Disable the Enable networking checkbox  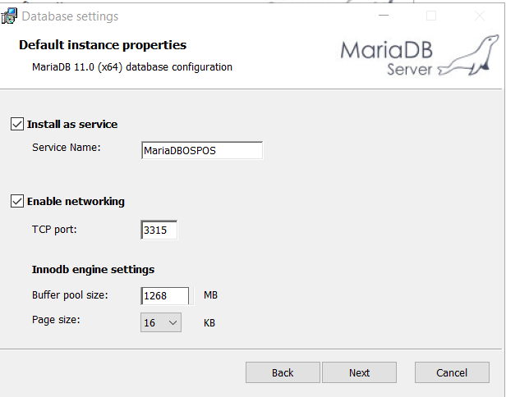tap(16, 201)
